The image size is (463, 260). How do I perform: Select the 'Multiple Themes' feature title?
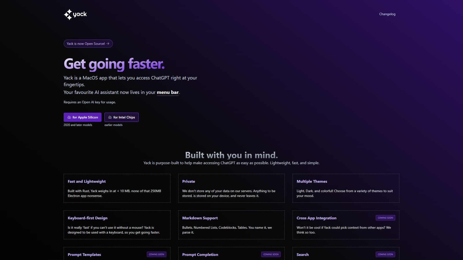click(x=312, y=181)
